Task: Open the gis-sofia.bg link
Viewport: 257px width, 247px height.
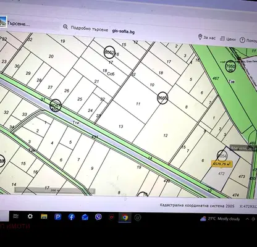Action: (124, 31)
